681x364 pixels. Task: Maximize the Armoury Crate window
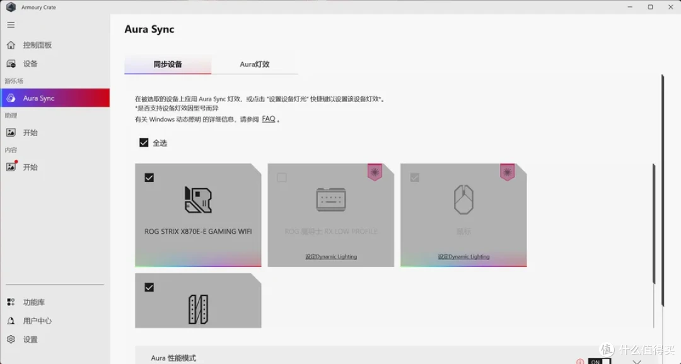(x=650, y=7)
